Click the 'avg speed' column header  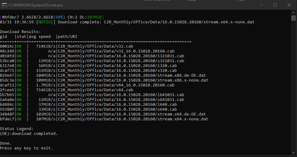click(x=40, y=36)
